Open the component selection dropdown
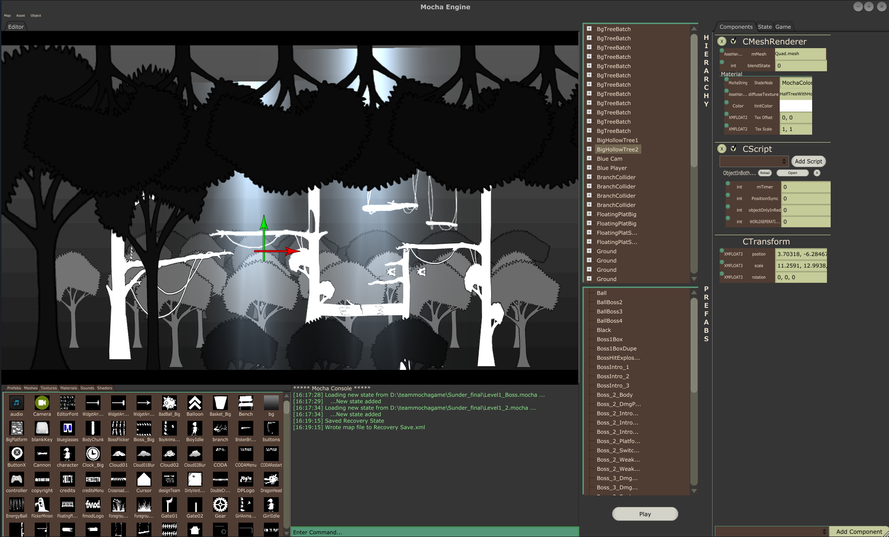This screenshot has height=537, width=889. [x=772, y=531]
